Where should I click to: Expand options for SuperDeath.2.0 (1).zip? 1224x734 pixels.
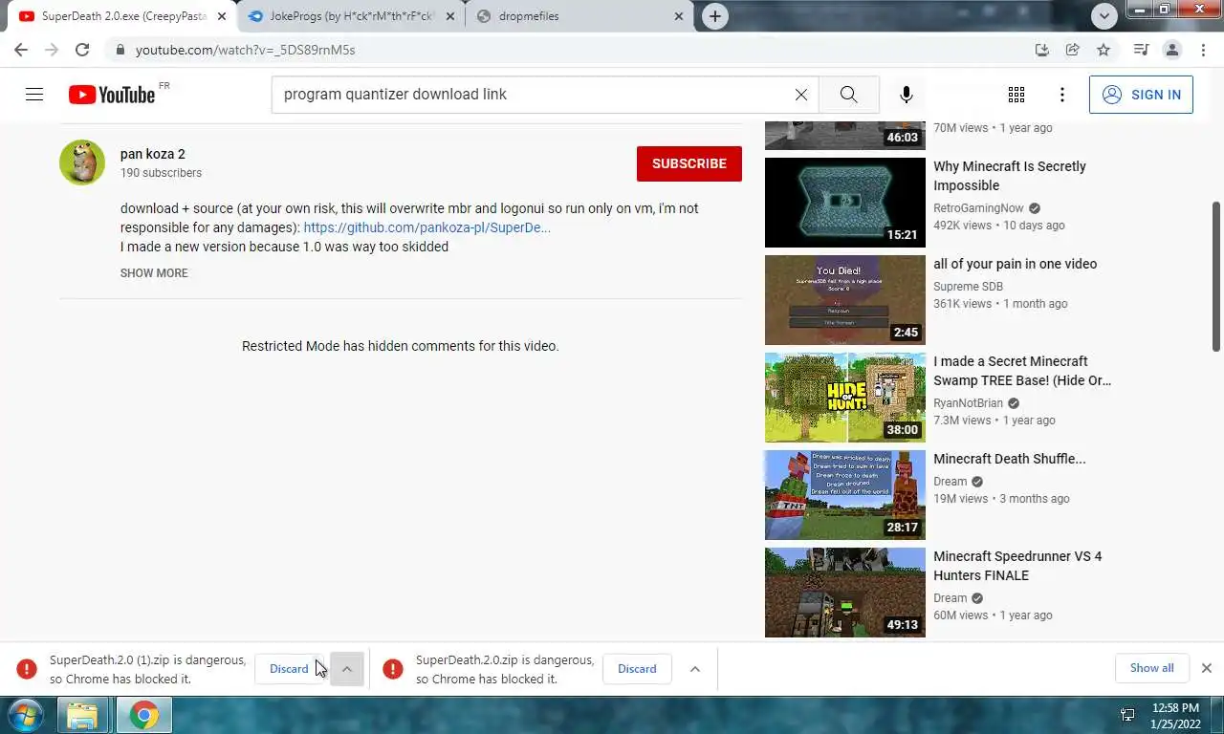click(x=347, y=669)
